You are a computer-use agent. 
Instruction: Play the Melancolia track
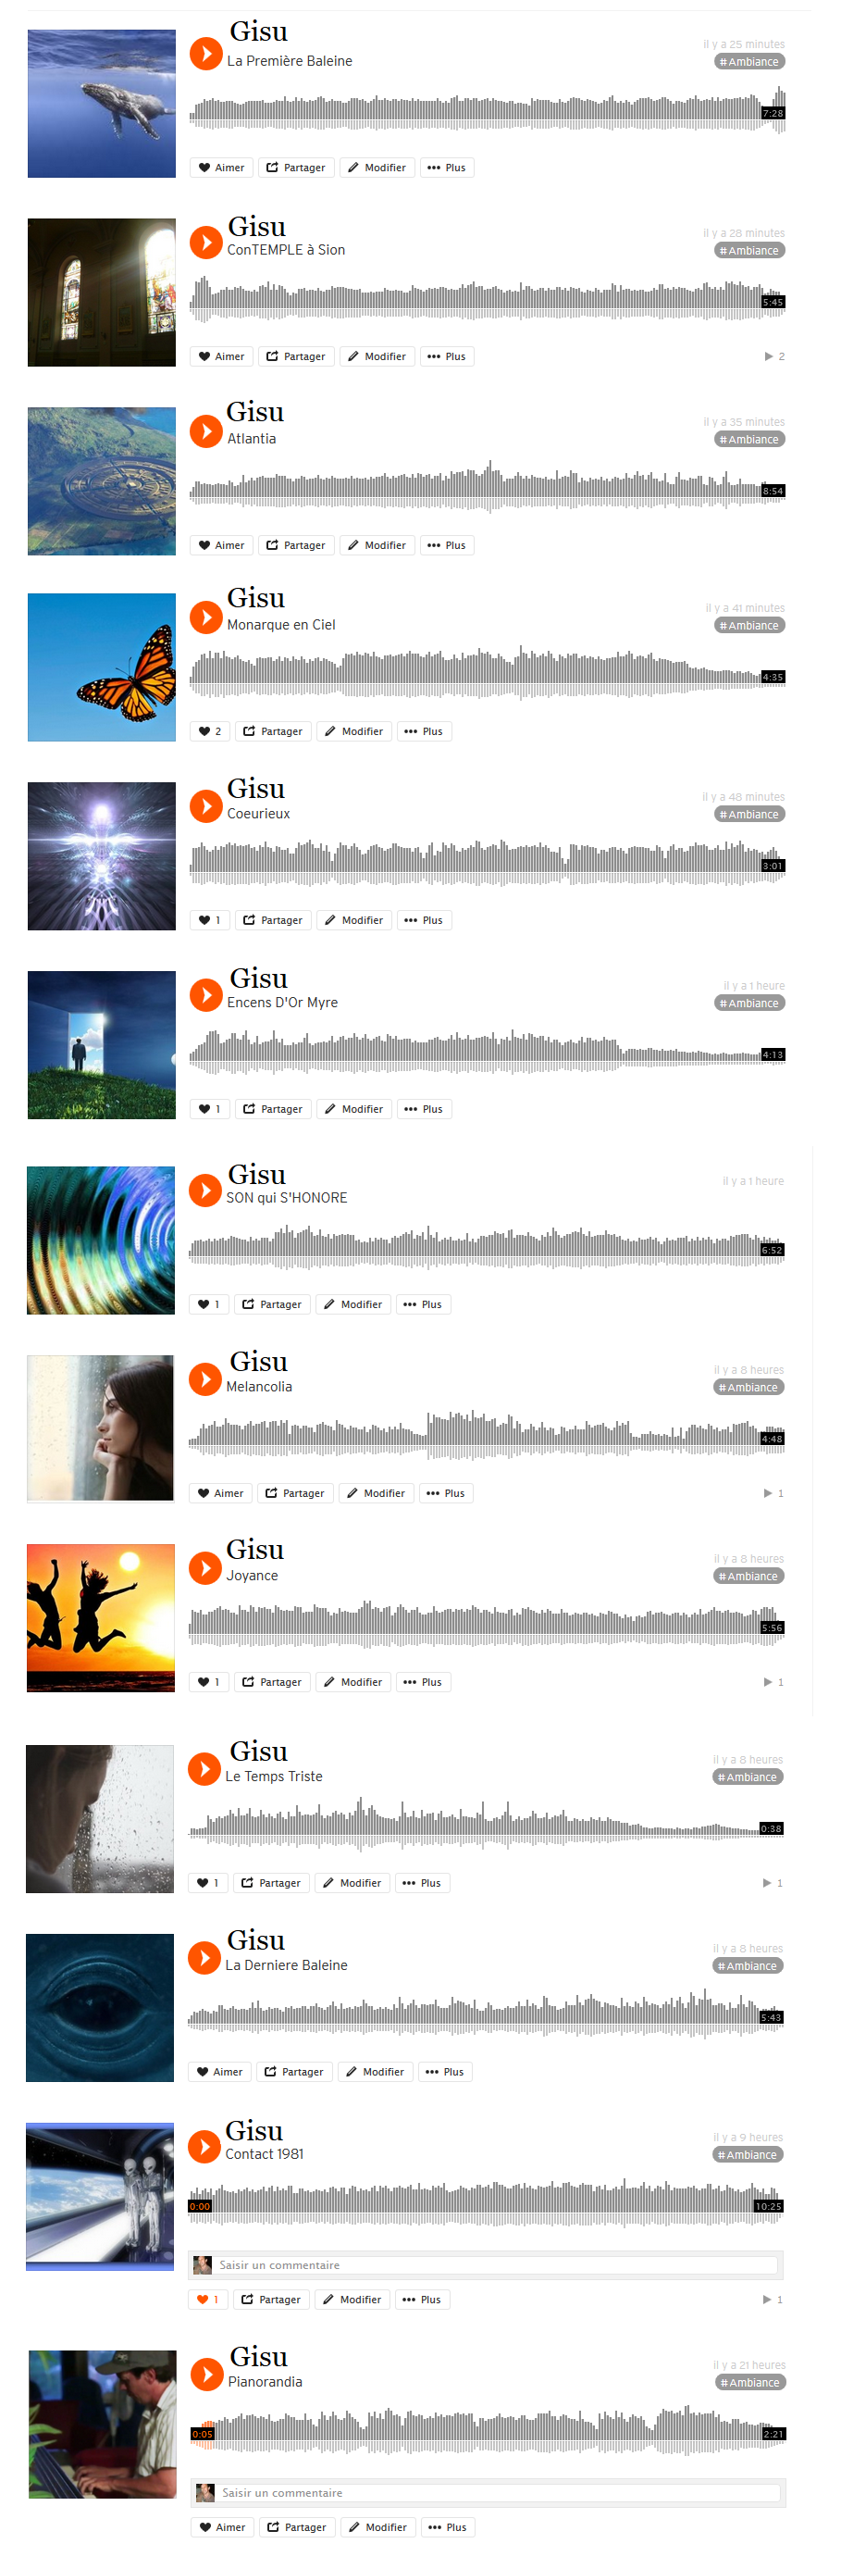[205, 1379]
